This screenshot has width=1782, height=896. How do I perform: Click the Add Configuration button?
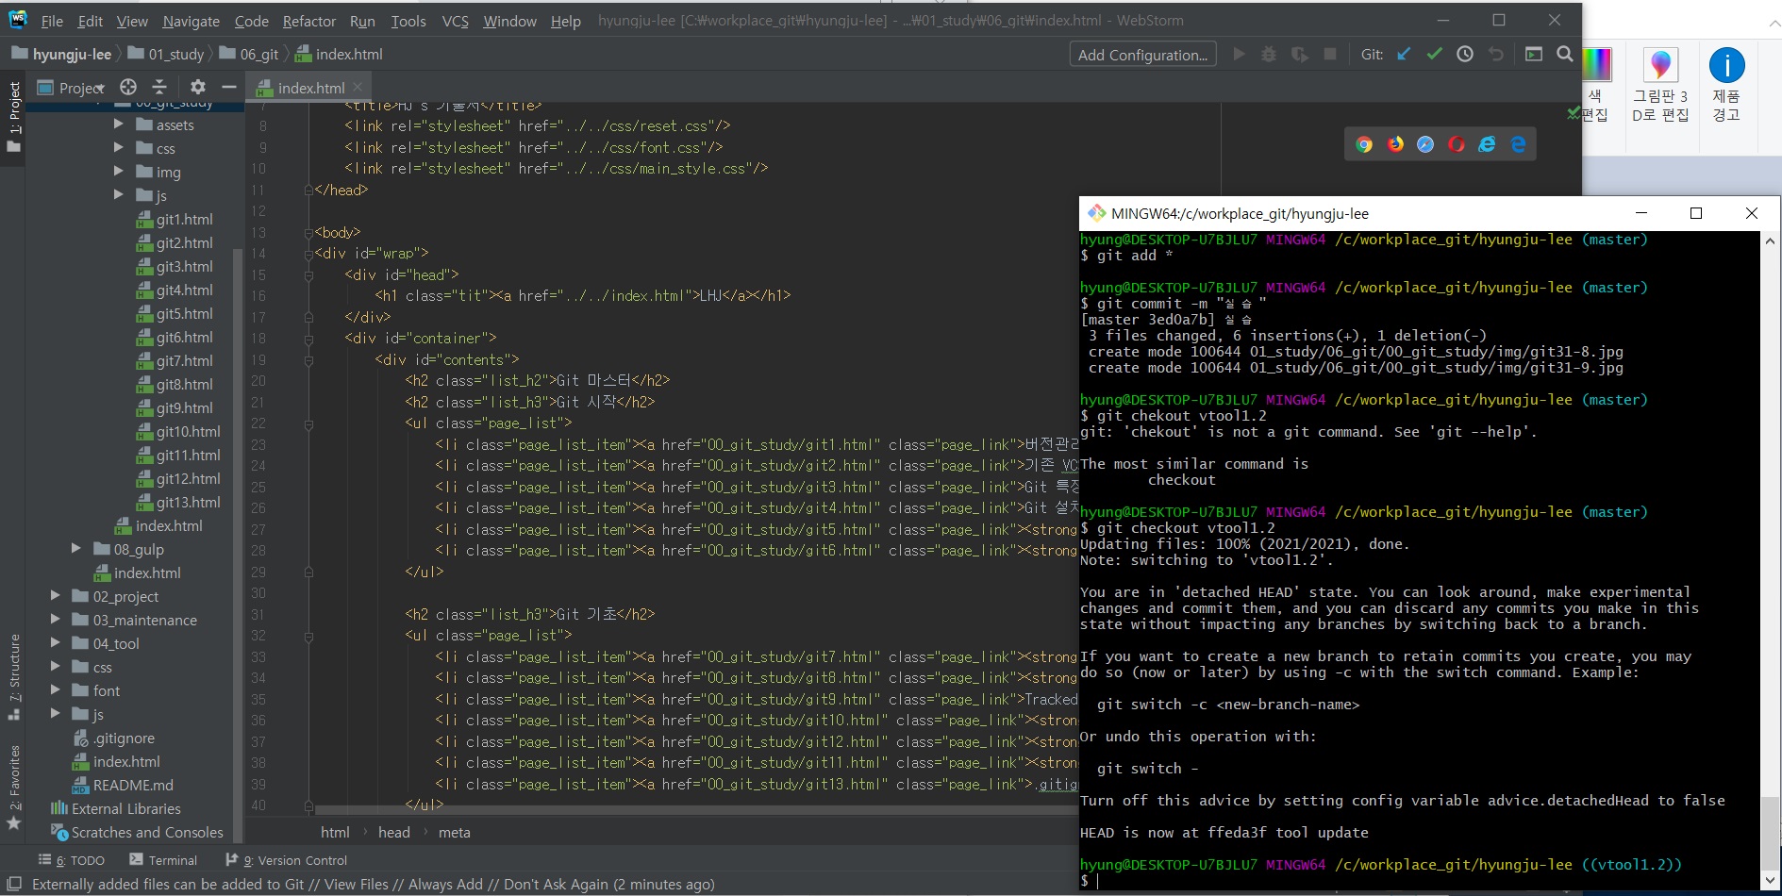point(1141,55)
